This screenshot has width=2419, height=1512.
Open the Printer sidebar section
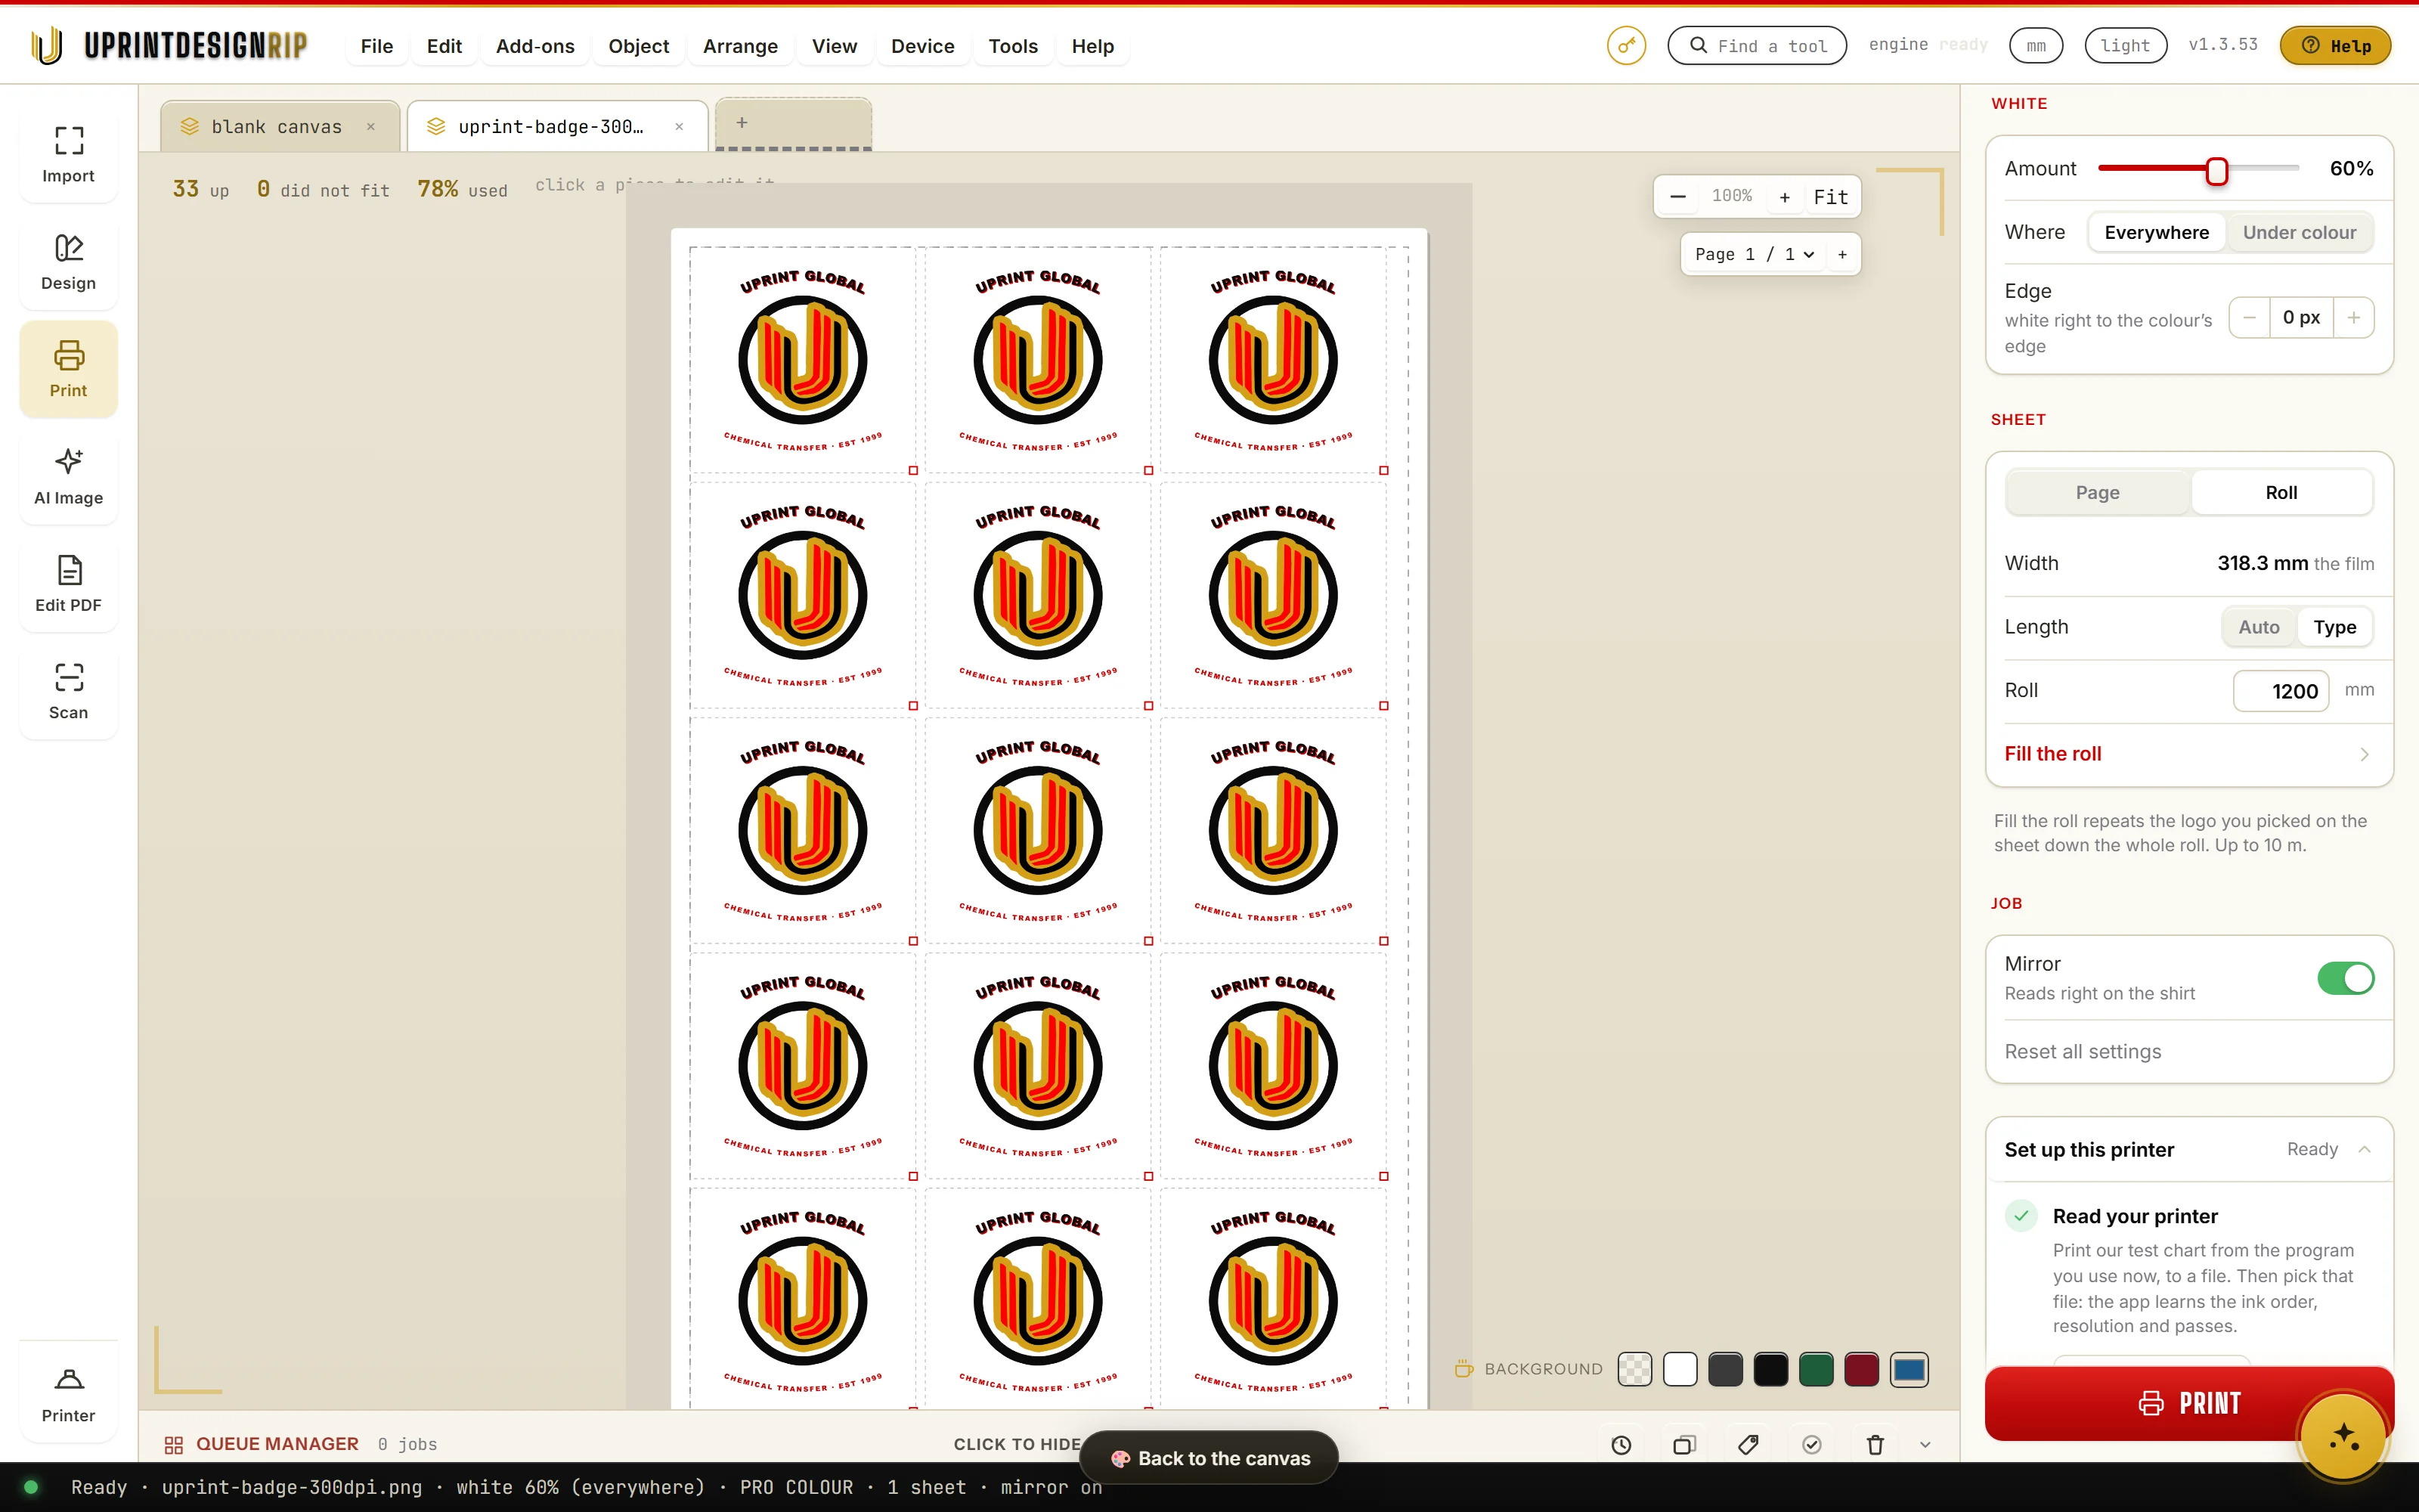68,1395
